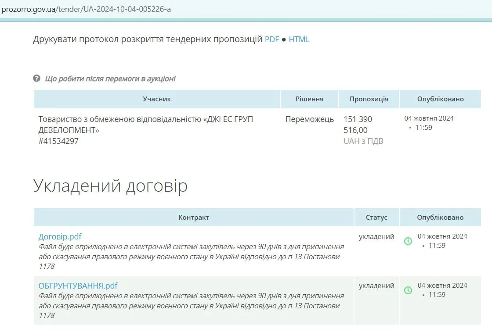The height and width of the screenshot is (332, 492).
Task: Click 'Друкувати протокол розкриття тендерних пропозицій' text
Action: point(148,39)
